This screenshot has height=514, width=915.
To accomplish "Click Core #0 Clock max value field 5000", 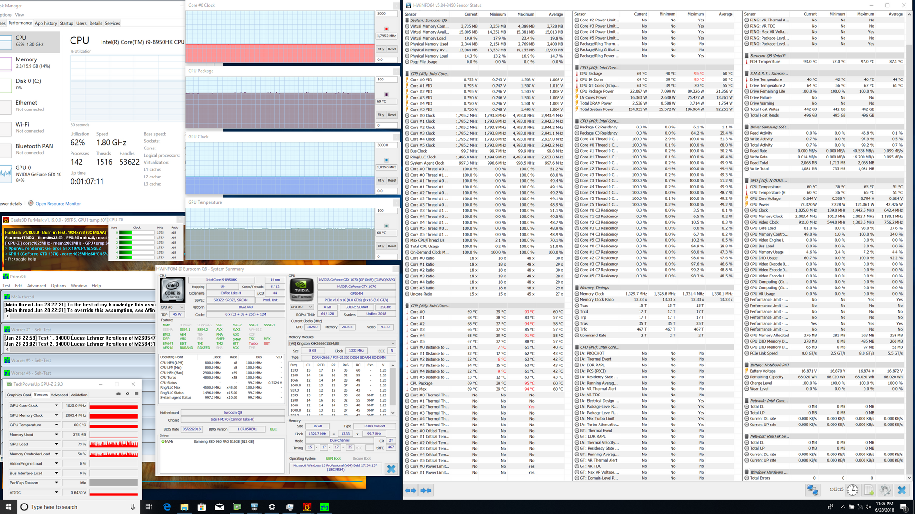I will click(x=387, y=14).
